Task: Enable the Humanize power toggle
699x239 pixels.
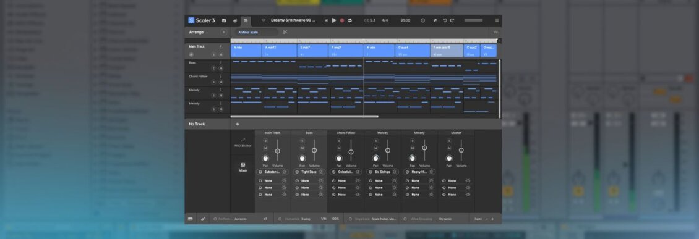Action: point(280,219)
